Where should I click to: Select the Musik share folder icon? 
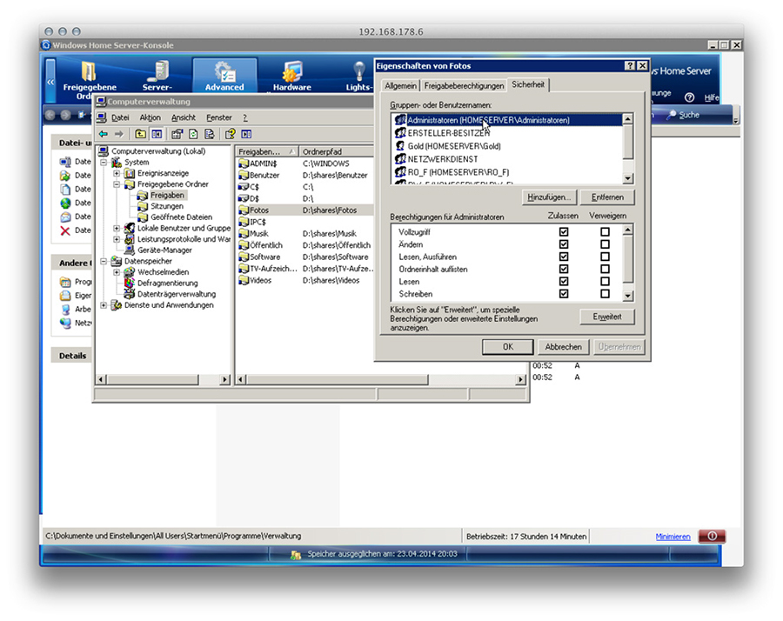click(244, 234)
